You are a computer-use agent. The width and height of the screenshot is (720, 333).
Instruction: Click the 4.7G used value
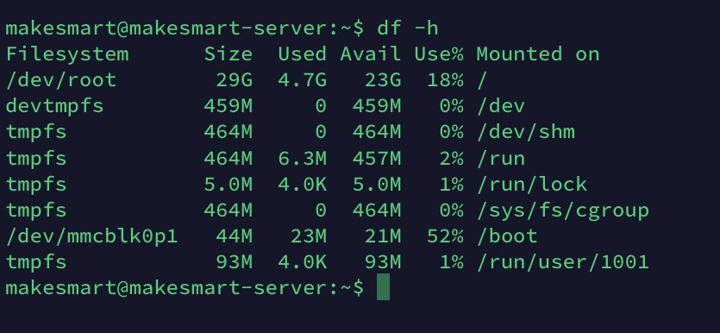(x=302, y=80)
